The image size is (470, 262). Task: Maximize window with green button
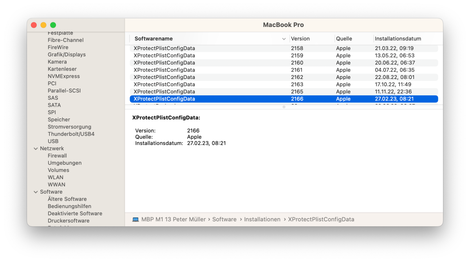[x=53, y=25]
